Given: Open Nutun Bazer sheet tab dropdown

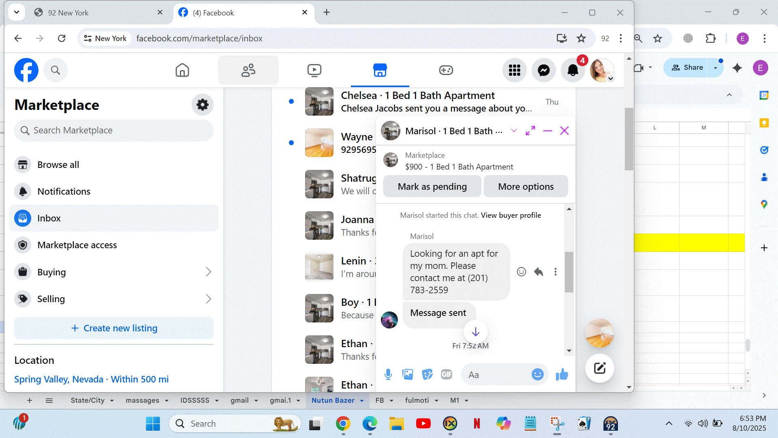Looking at the screenshot, I should 362,401.
